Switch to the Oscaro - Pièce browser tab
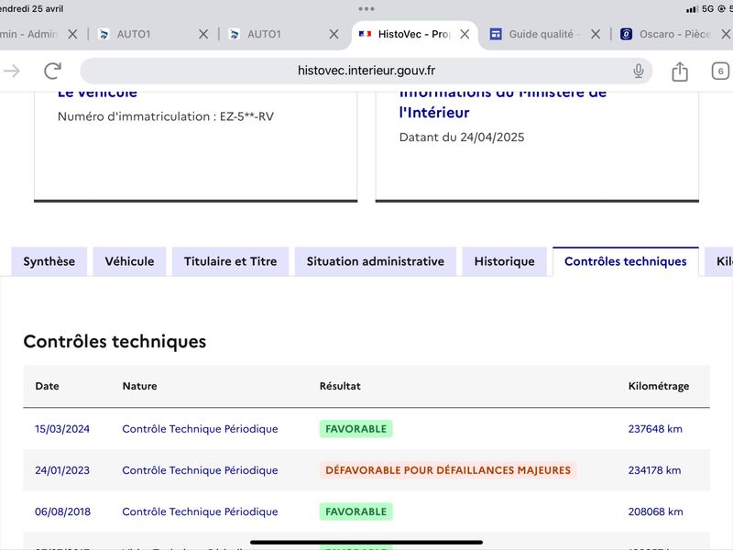This screenshot has width=733, height=550. [674, 34]
